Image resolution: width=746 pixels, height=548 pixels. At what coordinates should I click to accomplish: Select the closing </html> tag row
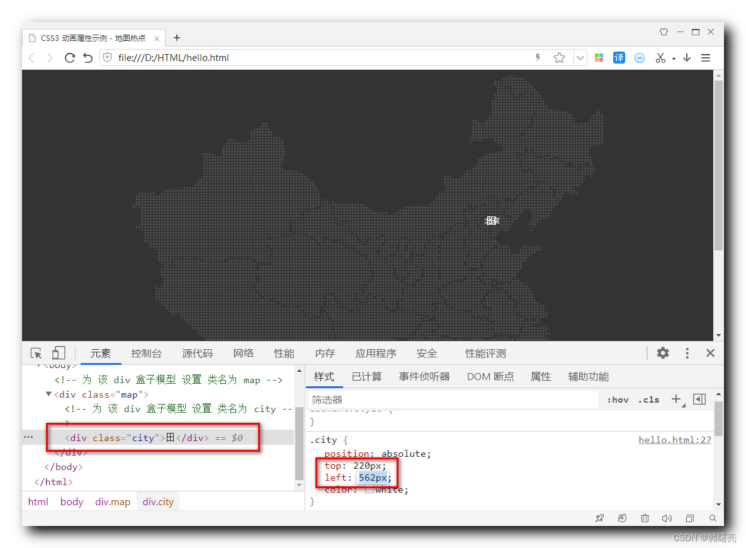pyautogui.click(x=54, y=482)
